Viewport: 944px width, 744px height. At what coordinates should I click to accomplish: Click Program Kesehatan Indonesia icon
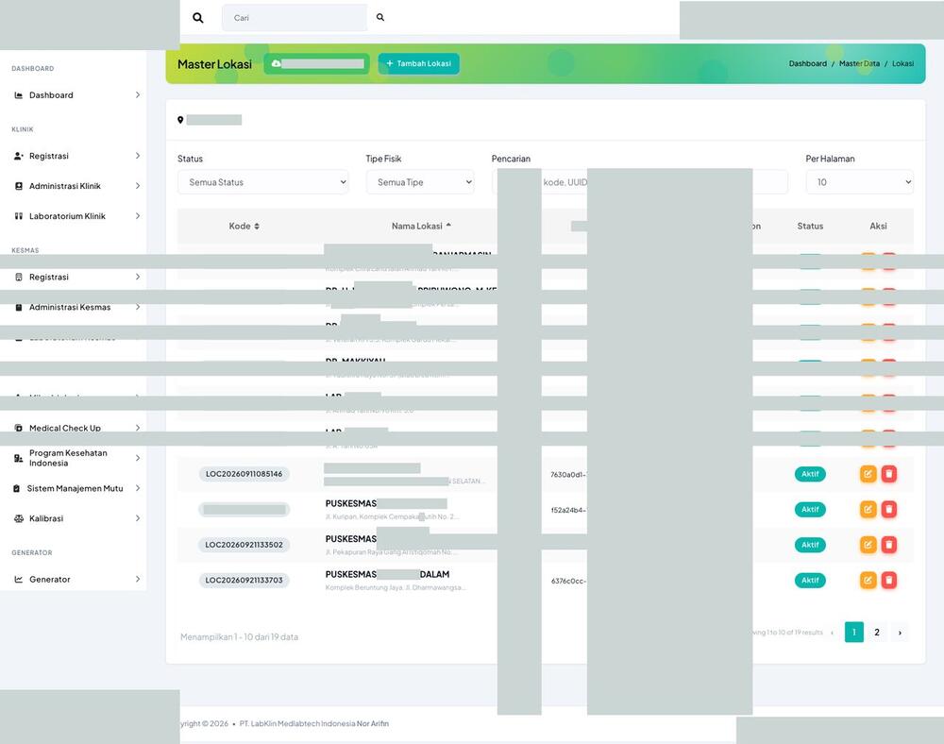coord(19,458)
